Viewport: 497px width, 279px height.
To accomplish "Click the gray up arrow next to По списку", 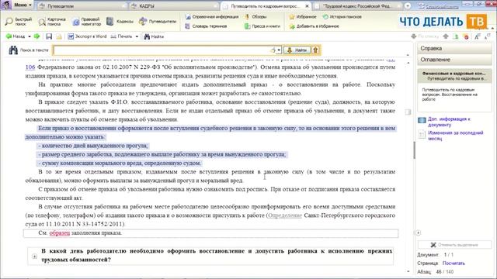I will 446,36.
